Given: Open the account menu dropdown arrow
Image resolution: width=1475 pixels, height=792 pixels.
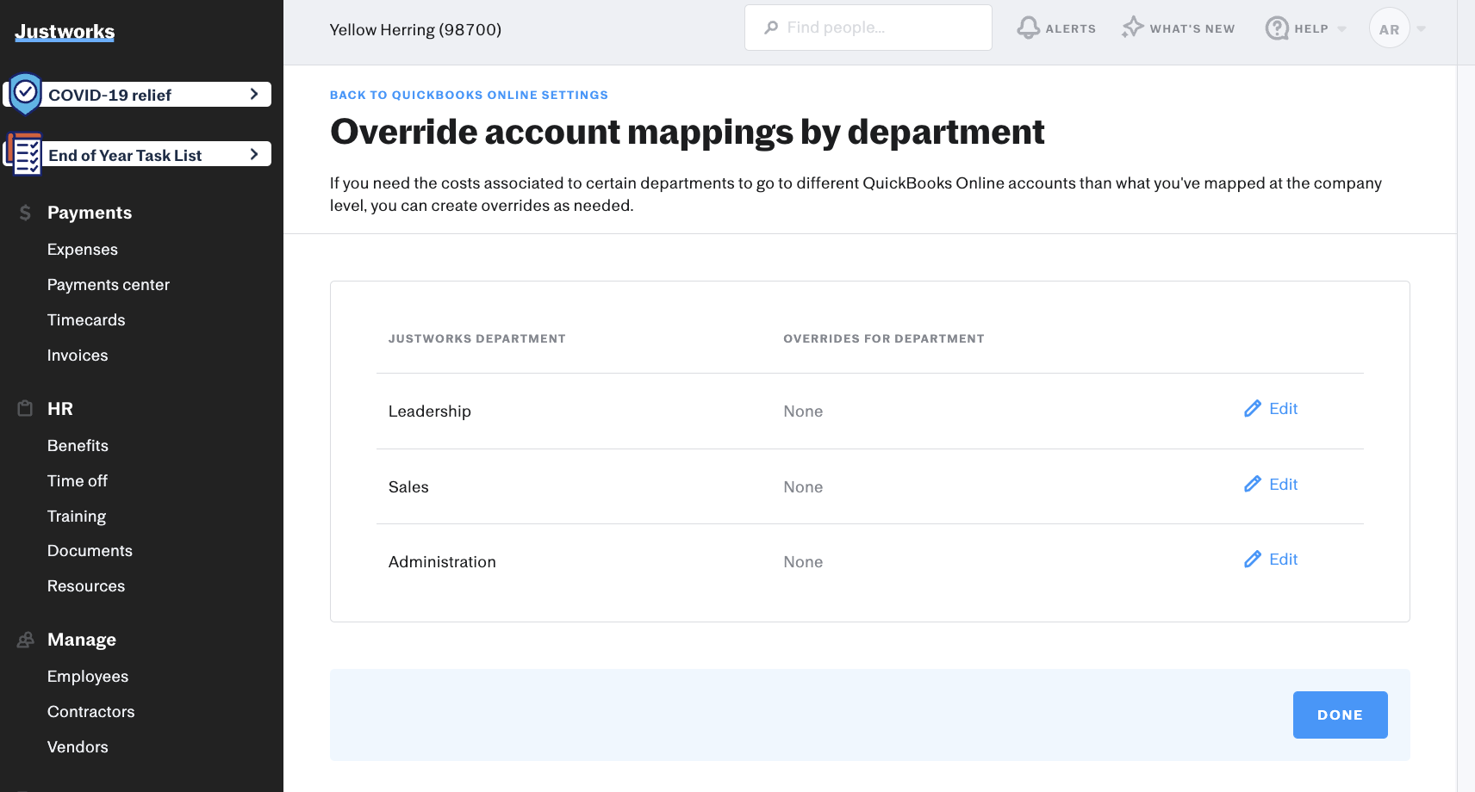Looking at the screenshot, I should (x=1422, y=28).
